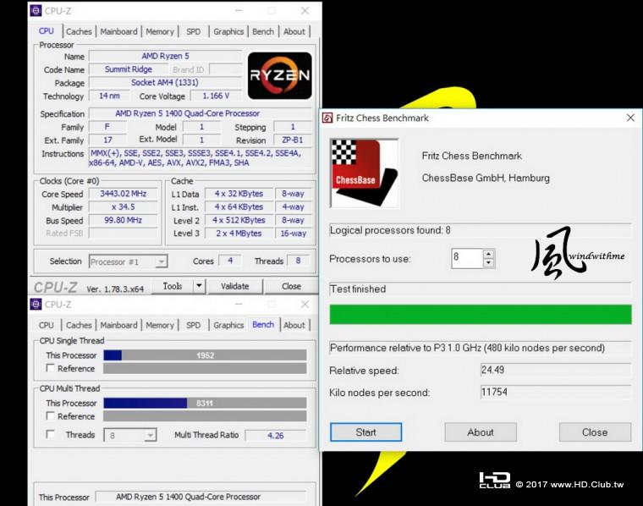The height and width of the screenshot is (506, 643).
Task: Click Logical processors found: 8 text
Action: coord(390,230)
